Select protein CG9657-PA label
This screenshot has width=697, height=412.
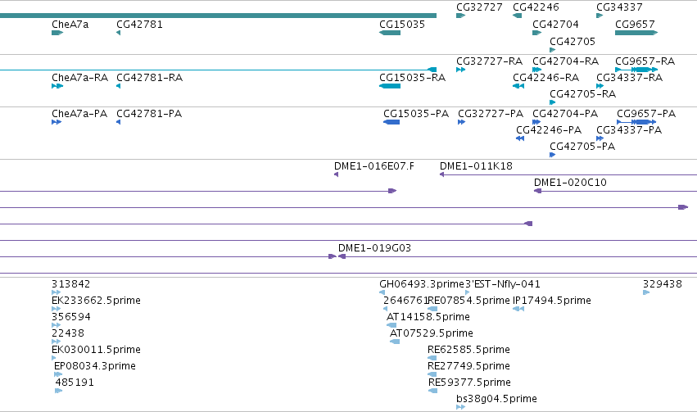click(646, 114)
